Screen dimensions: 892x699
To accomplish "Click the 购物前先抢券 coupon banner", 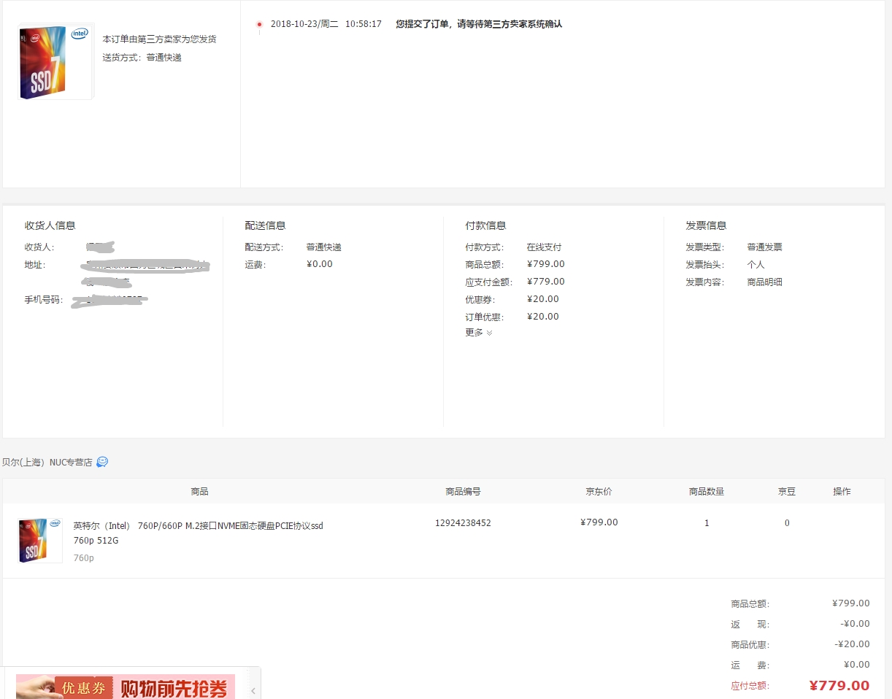I will point(126,687).
